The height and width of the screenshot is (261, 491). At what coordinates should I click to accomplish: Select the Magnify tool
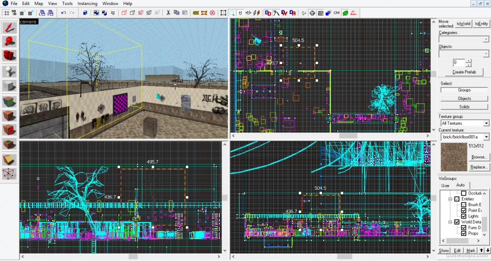[x=10, y=41]
